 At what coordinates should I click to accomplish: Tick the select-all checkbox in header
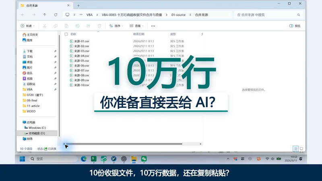66,34
